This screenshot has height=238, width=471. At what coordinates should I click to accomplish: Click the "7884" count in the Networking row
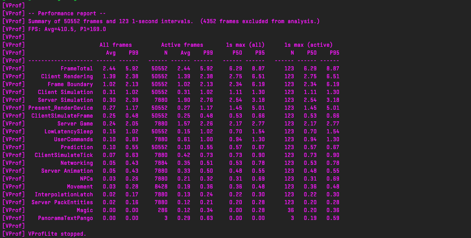point(161,163)
